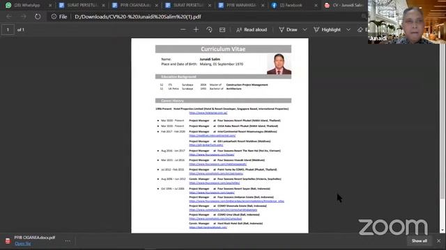Open the link under Four Seasons Resort Seychelles

tap(214, 183)
